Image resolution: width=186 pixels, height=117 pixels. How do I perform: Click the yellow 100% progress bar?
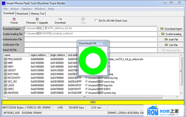pyautogui.click(x=93, y=102)
